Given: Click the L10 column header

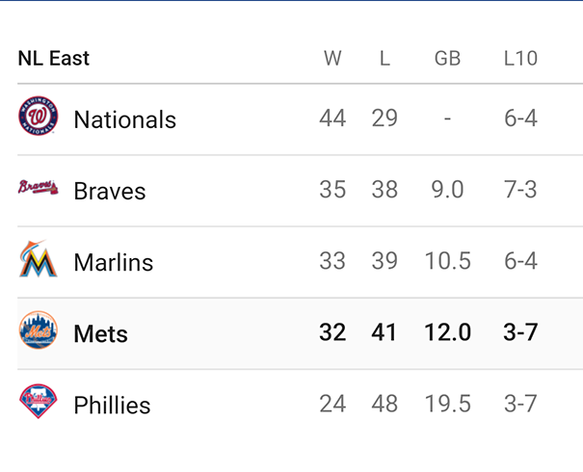Looking at the screenshot, I should 520,59.
